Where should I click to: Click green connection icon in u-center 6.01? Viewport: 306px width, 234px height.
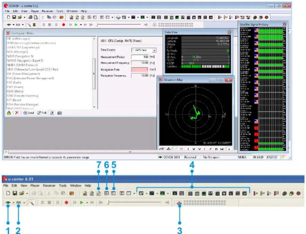point(8,202)
